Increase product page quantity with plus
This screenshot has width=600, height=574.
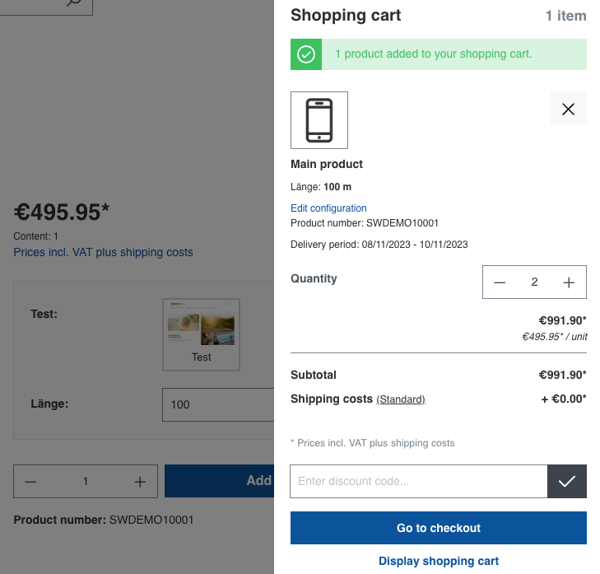pos(140,482)
